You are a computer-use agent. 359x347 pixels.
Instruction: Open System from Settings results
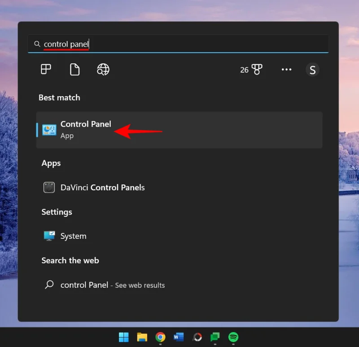(73, 236)
